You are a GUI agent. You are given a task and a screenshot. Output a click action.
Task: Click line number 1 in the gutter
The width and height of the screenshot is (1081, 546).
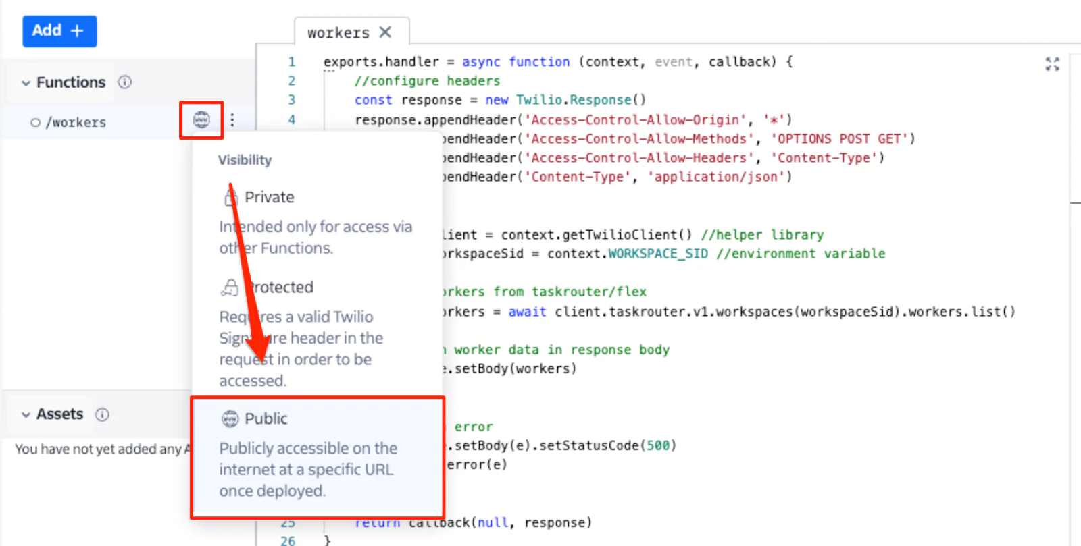292,62
